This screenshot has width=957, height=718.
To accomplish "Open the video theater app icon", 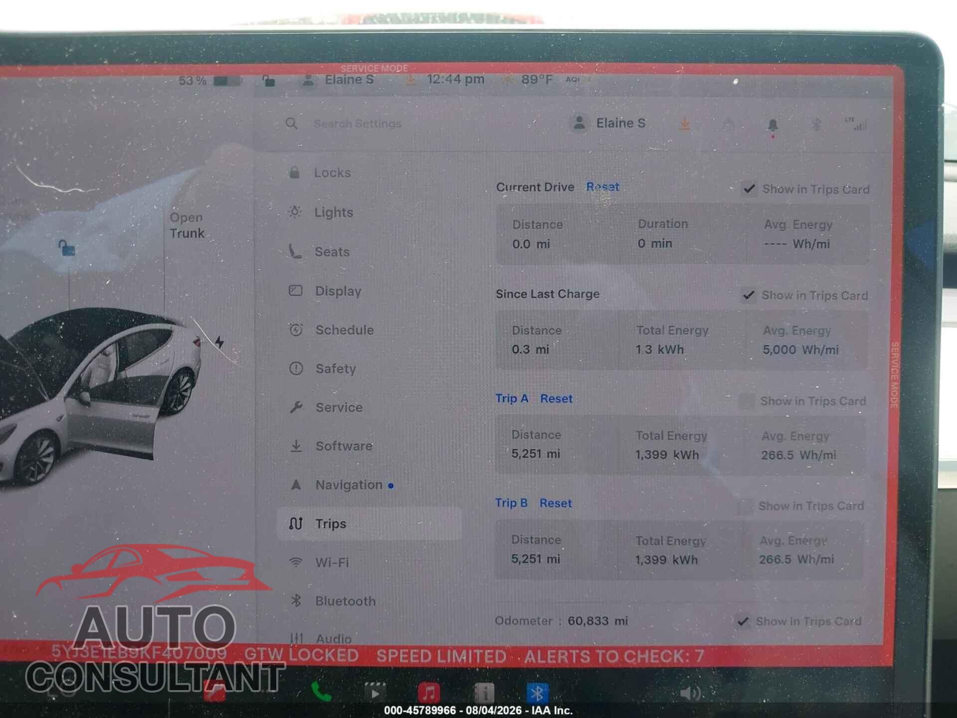I will (375, 693).
